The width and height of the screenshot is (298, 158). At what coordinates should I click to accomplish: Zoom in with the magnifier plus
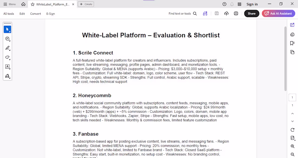[293, 146]
